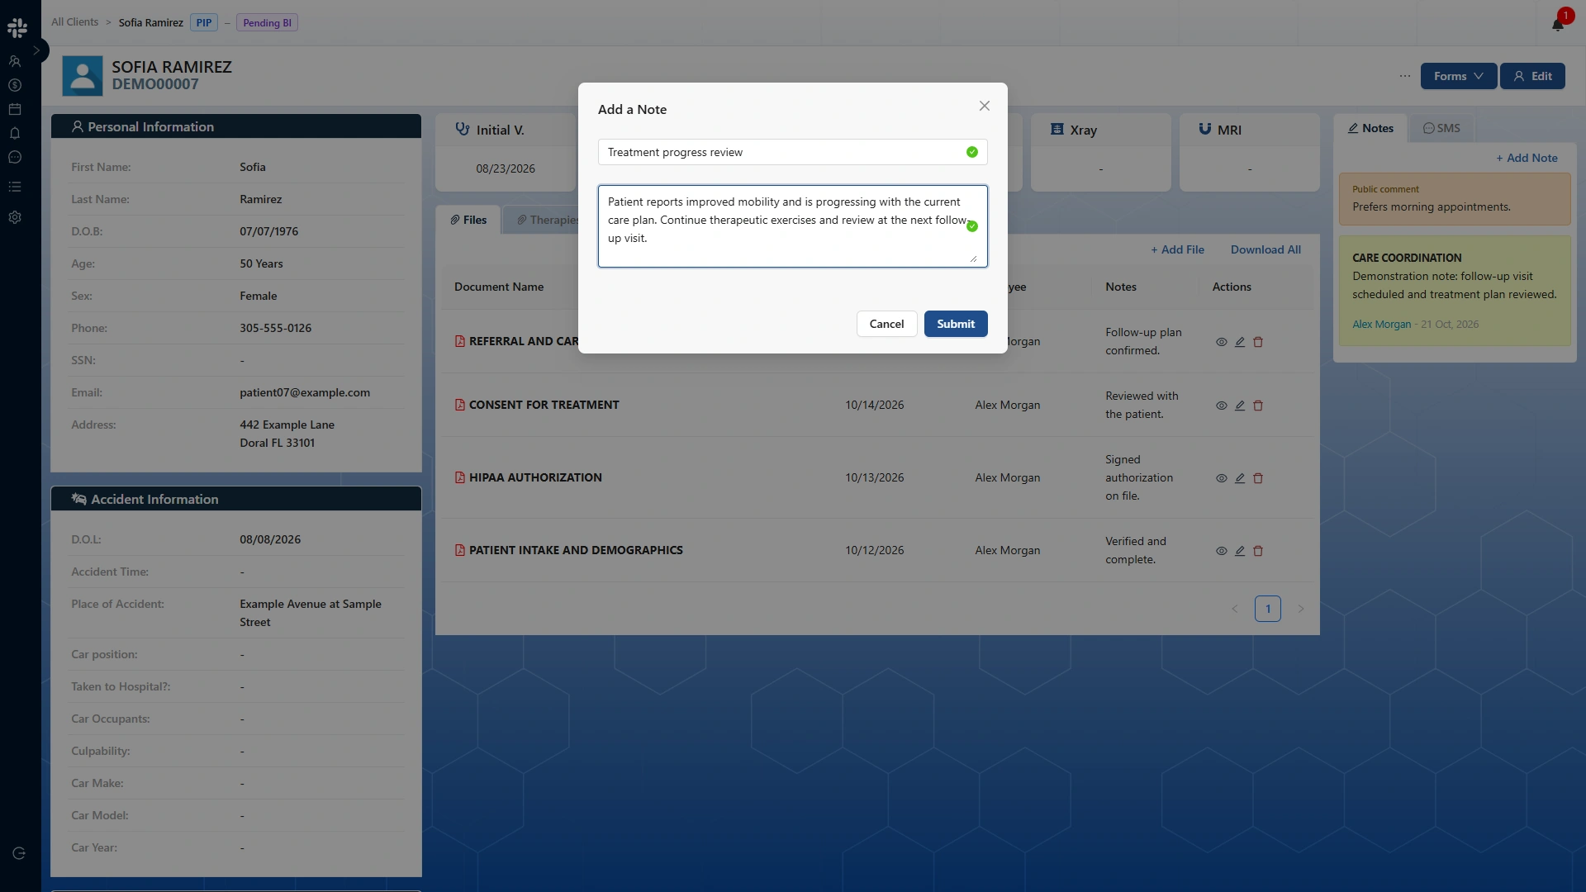Select the Notes tab

[1370, 128]
